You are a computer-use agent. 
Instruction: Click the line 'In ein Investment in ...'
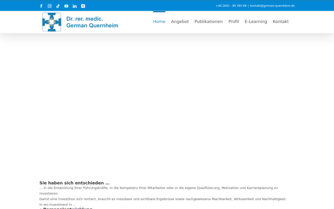57,205
